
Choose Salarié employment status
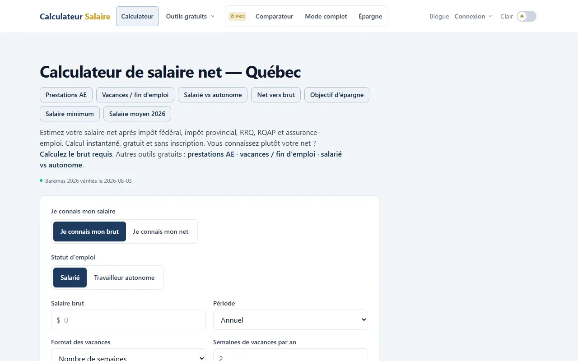point(70,278)
